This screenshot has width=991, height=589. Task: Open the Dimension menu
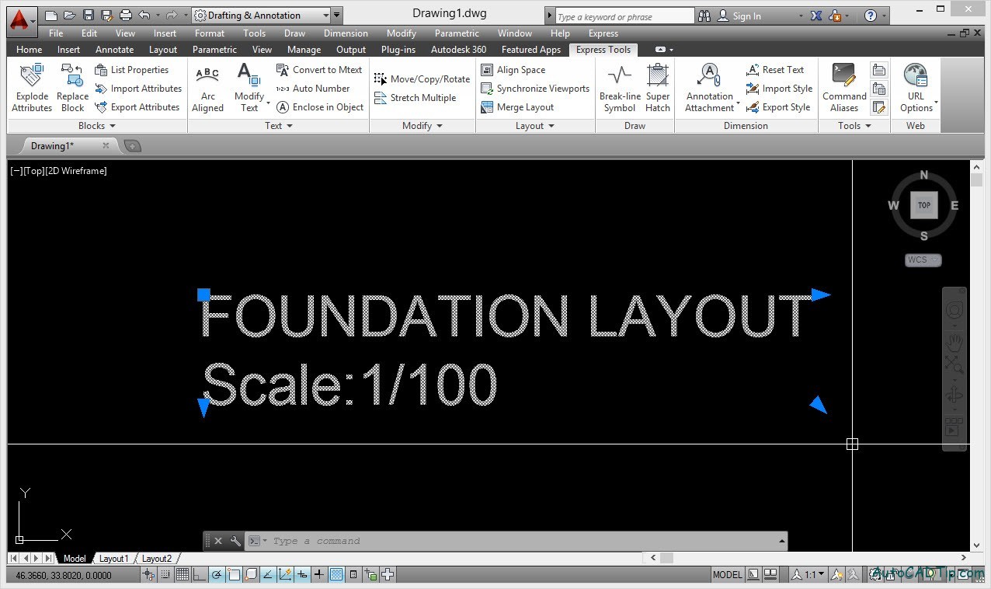(x=346, y=33)
